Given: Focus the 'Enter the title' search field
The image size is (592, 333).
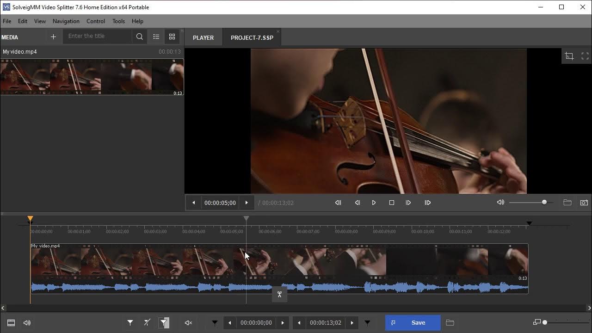Looking at the screenshot, I should [98, 36].
